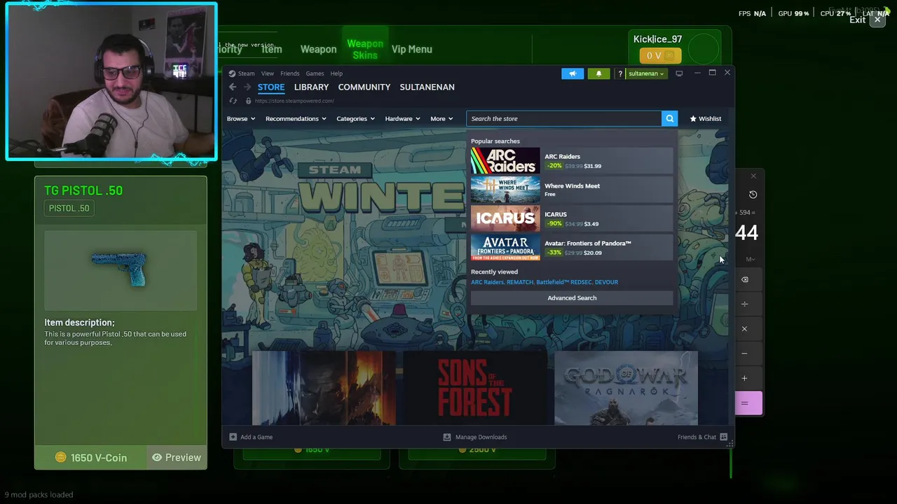Select ICARUS popular search result
Viewport: 897px width, 504px height.
[572, 218]
